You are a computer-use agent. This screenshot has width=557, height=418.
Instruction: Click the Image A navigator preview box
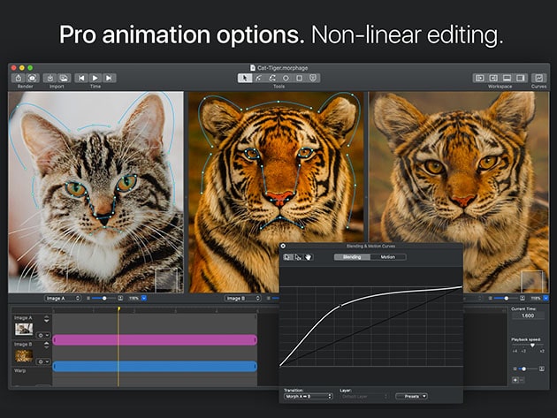166,280
